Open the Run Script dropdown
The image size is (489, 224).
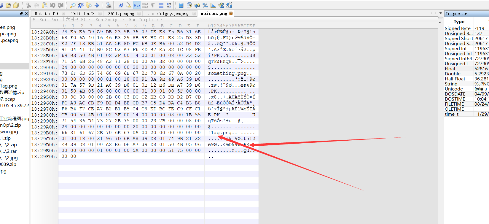[x=110, y=20]
